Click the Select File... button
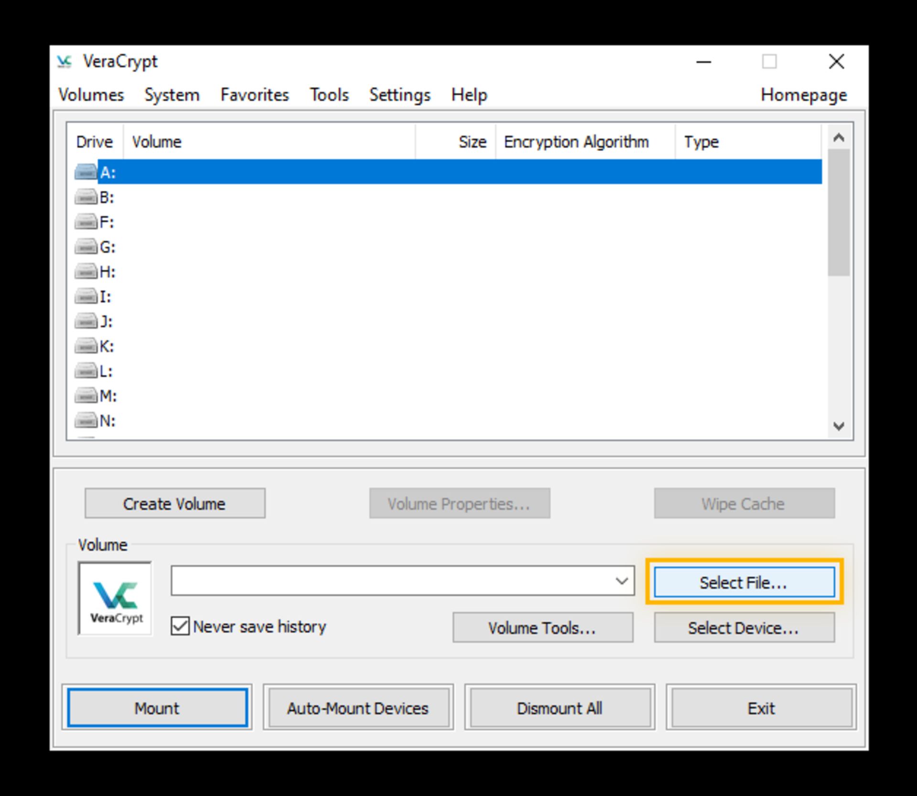The height and width of the screenshot is (796, 917). [744, 582]
